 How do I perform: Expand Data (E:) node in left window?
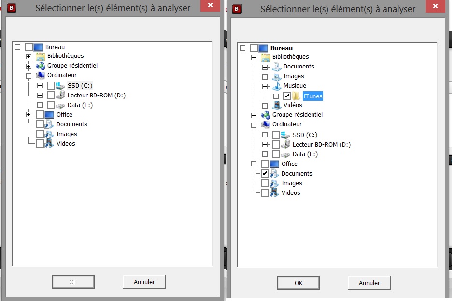pos(40,105)
